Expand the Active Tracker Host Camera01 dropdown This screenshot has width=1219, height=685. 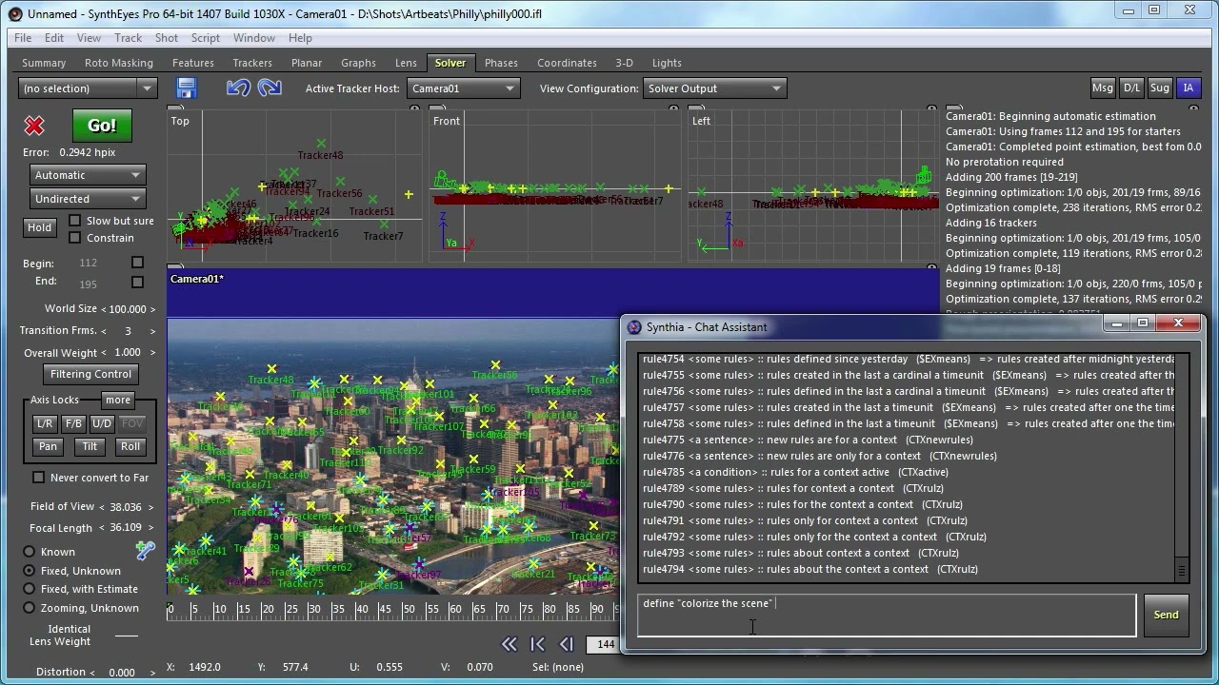[x=463, y=88]
